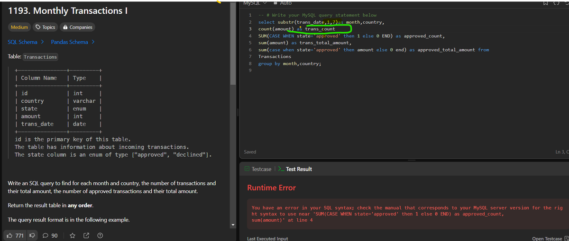Click line 4 SUM(CASE WHEN approved_count code

351,36
